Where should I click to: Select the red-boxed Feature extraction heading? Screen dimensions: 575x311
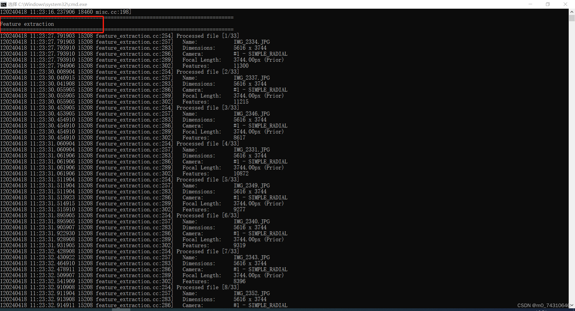pos(28,24)
